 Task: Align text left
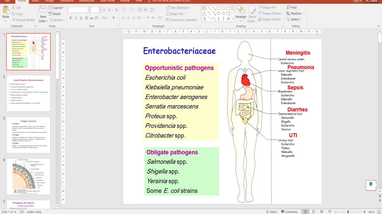[123, 18]
